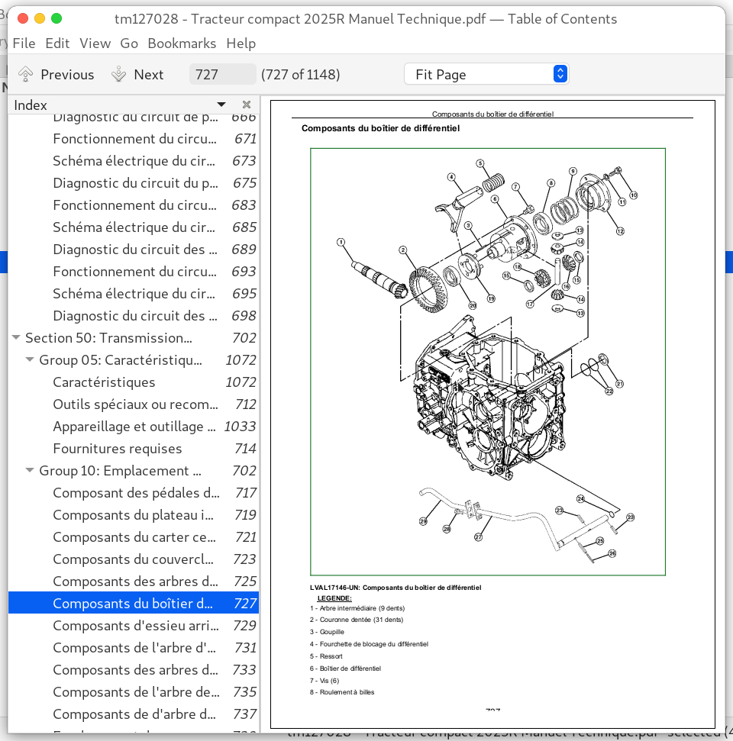
Task: Select Composant des pédales d... entry
Action: (x=134, y=492)
